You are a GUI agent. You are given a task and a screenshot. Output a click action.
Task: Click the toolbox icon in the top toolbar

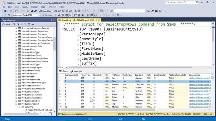(156, 11)
